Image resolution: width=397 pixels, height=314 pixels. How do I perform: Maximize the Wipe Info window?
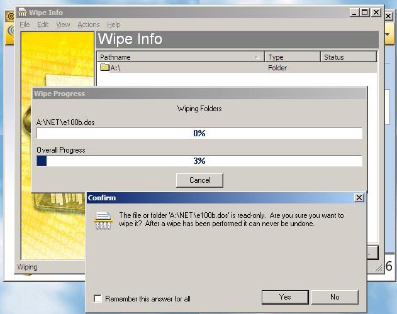(x=364, y=13)
